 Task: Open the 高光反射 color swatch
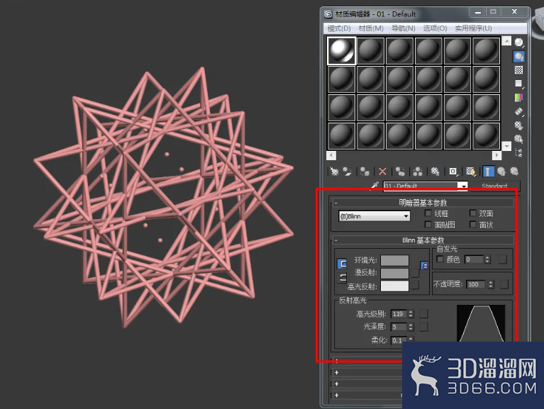pyautogui.click(x=395, y=286)
